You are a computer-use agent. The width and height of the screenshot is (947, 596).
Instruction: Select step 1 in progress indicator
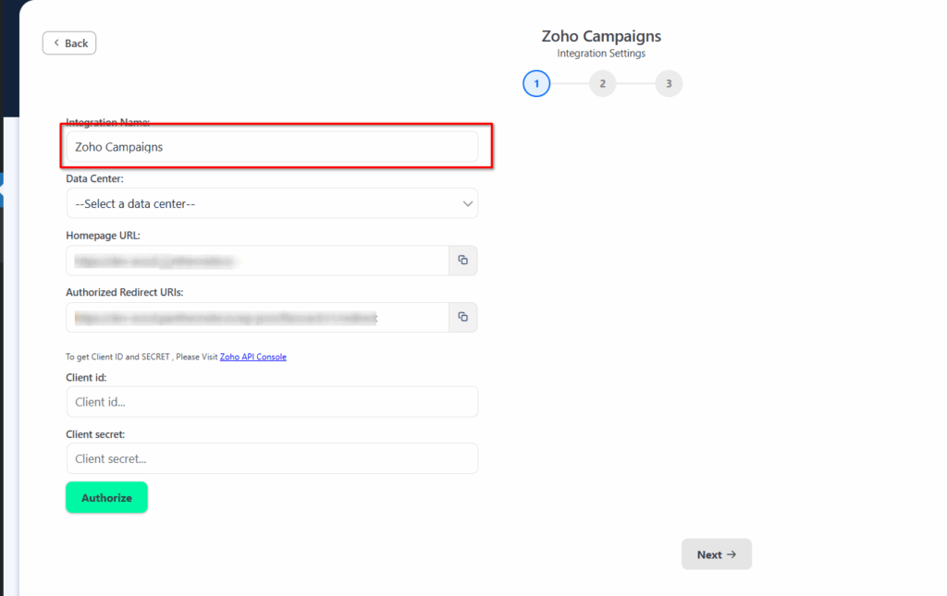point(536,84)
